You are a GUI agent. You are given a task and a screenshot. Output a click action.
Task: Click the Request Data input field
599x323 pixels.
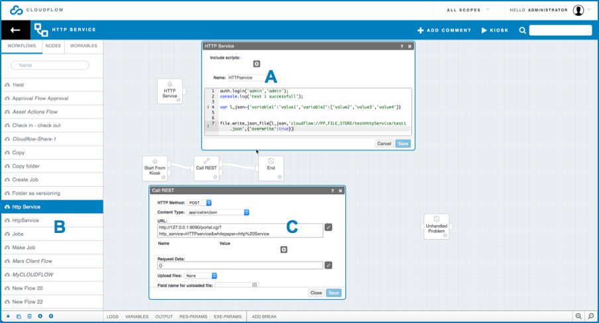click(x=240, y=265)
